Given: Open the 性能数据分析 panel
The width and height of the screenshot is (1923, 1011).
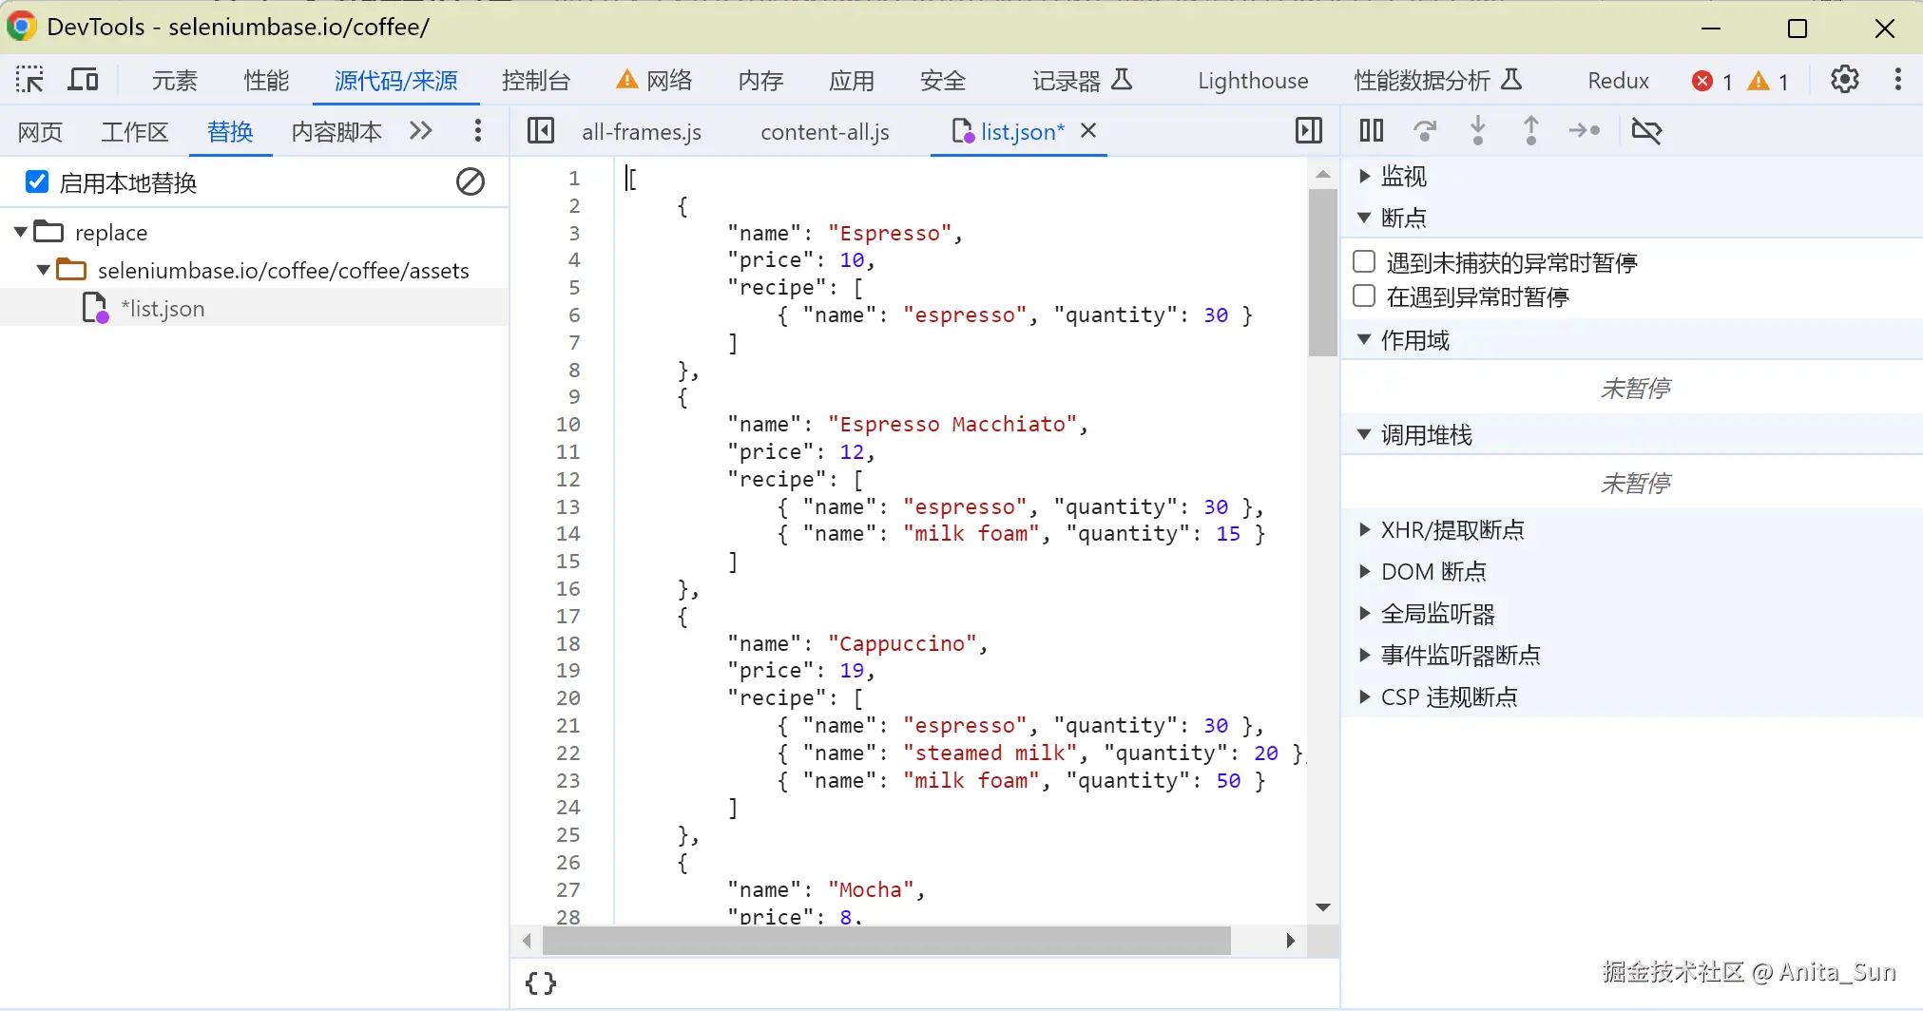Looking at the screenshot, I should [x=1437, y=81].
